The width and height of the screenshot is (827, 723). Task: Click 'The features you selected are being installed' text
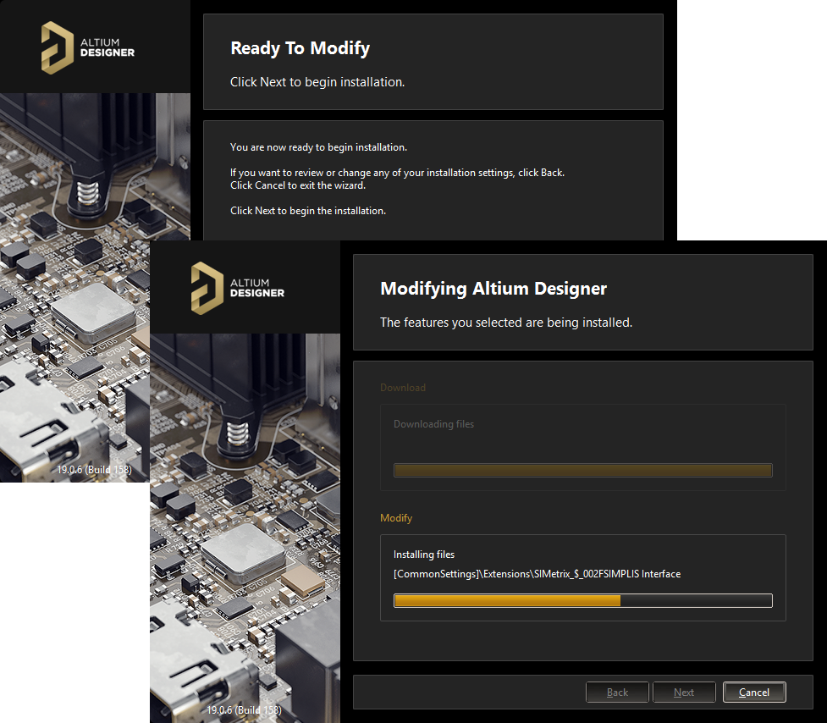505,323
